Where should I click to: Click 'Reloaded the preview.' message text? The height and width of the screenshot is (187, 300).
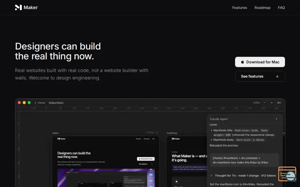coord(224,145)
